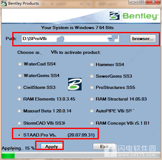The width and height of the screenshot is (162, 160).
Task: Pick RAM Elements 13.0.3.45
Action: tap(19, 99)
